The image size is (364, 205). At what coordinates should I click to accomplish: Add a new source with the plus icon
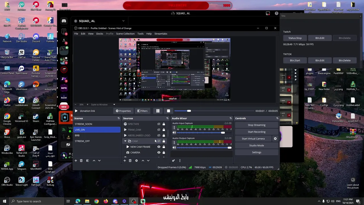point(125,161)
